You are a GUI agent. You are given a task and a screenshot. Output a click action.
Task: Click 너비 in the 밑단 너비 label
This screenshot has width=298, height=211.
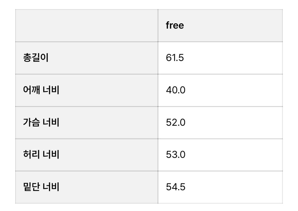(x=51, y=187)
